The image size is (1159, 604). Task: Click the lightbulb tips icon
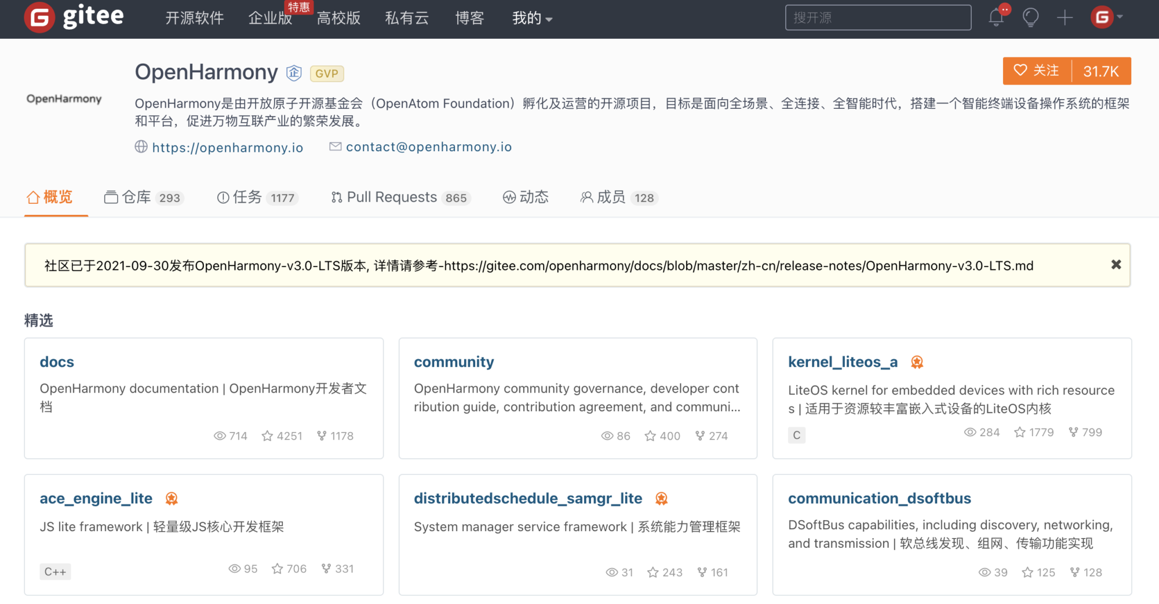coord(1030,17)
